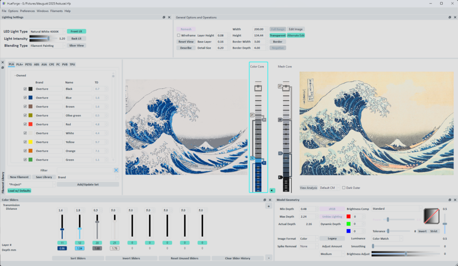Open the Adjust Amount Medium dropdown
458x266 pixels.
(332, 254)
